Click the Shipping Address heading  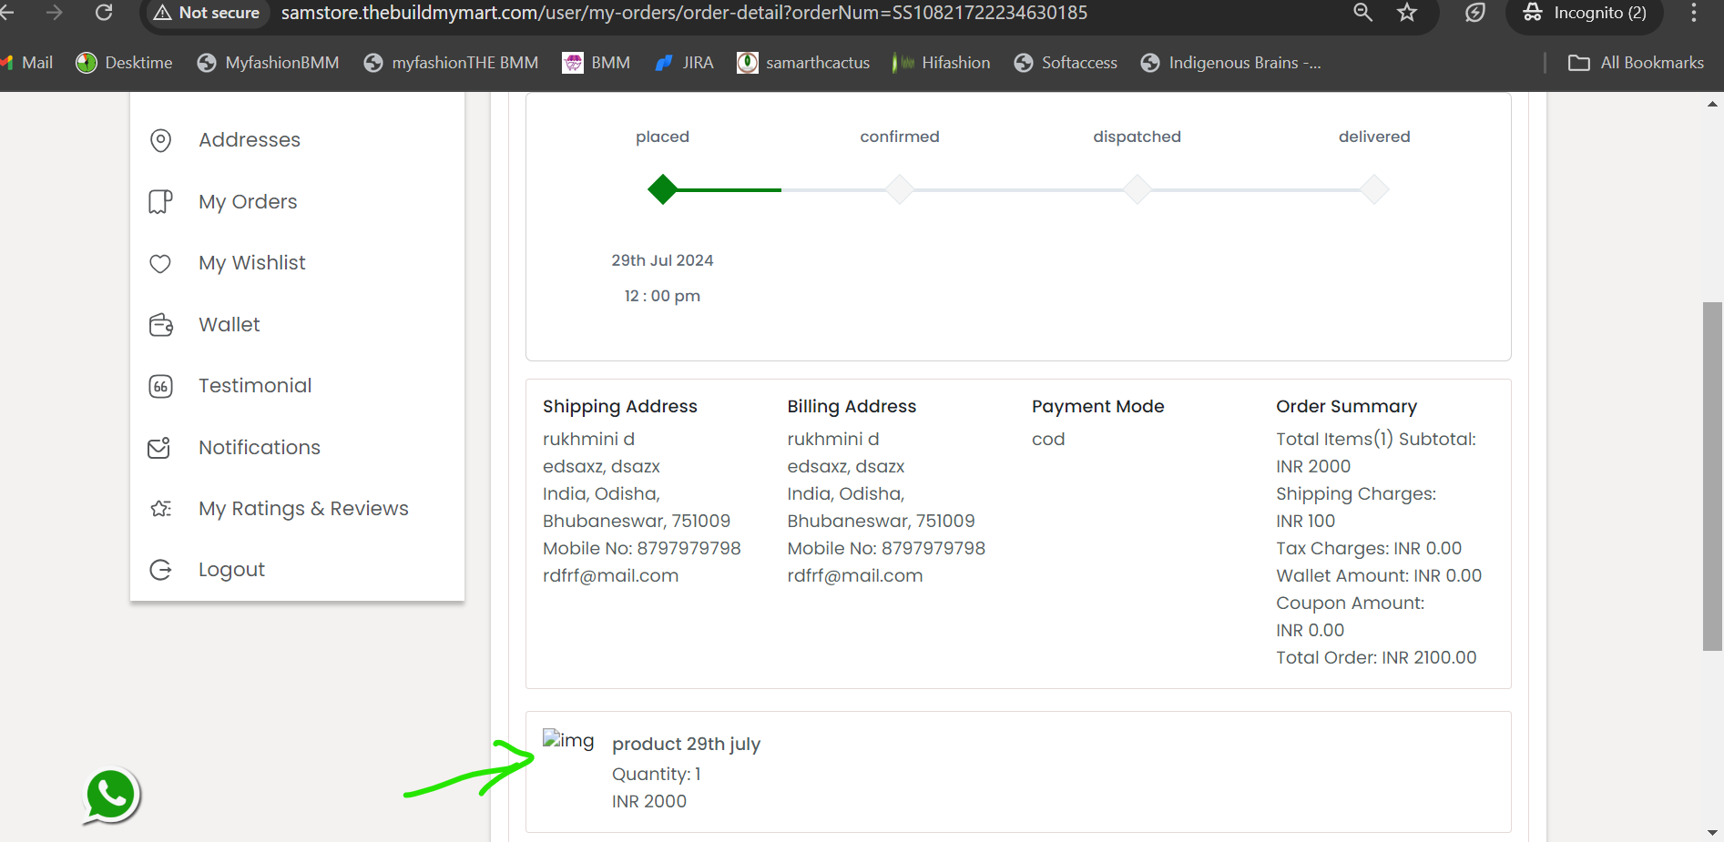[620, 406]
